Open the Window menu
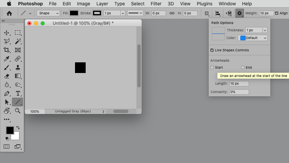The image size is (289, 163). click(x=227, y=4)
